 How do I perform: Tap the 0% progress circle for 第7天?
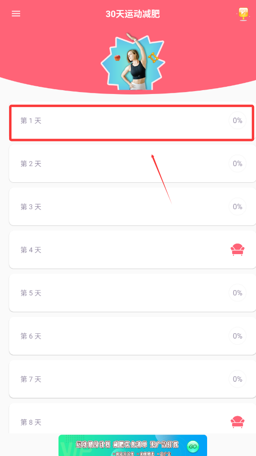237,379
